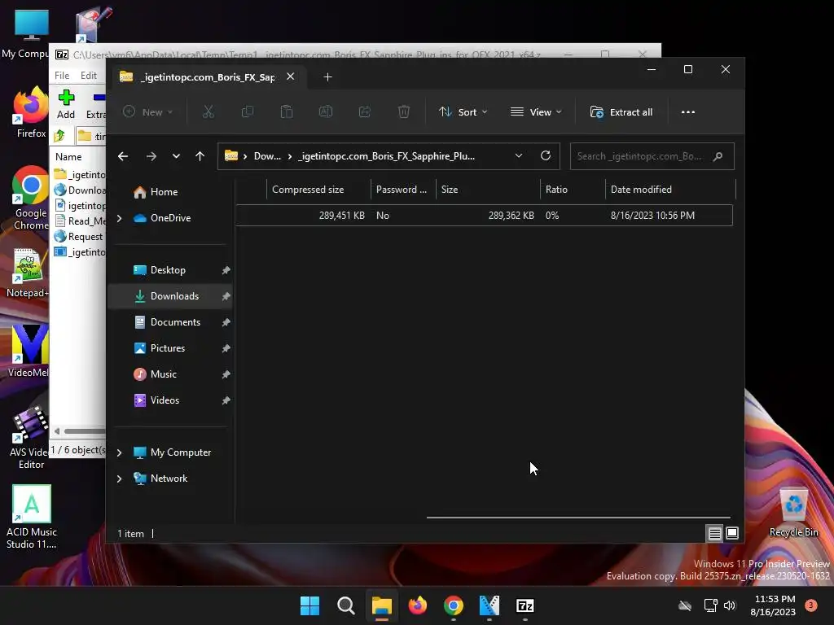Select the 289,451 KB file row
The height and width of the screenshot is (625, 834).
(485, 215)
